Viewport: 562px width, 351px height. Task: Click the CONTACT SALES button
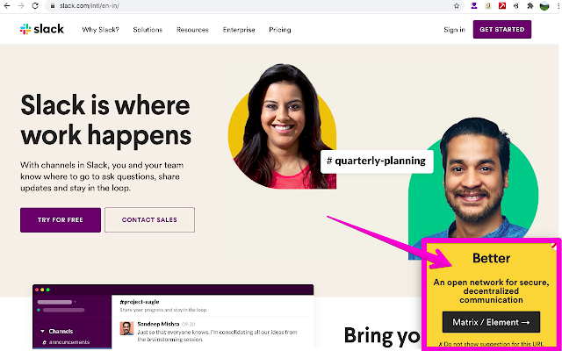(x=150, y=220)
